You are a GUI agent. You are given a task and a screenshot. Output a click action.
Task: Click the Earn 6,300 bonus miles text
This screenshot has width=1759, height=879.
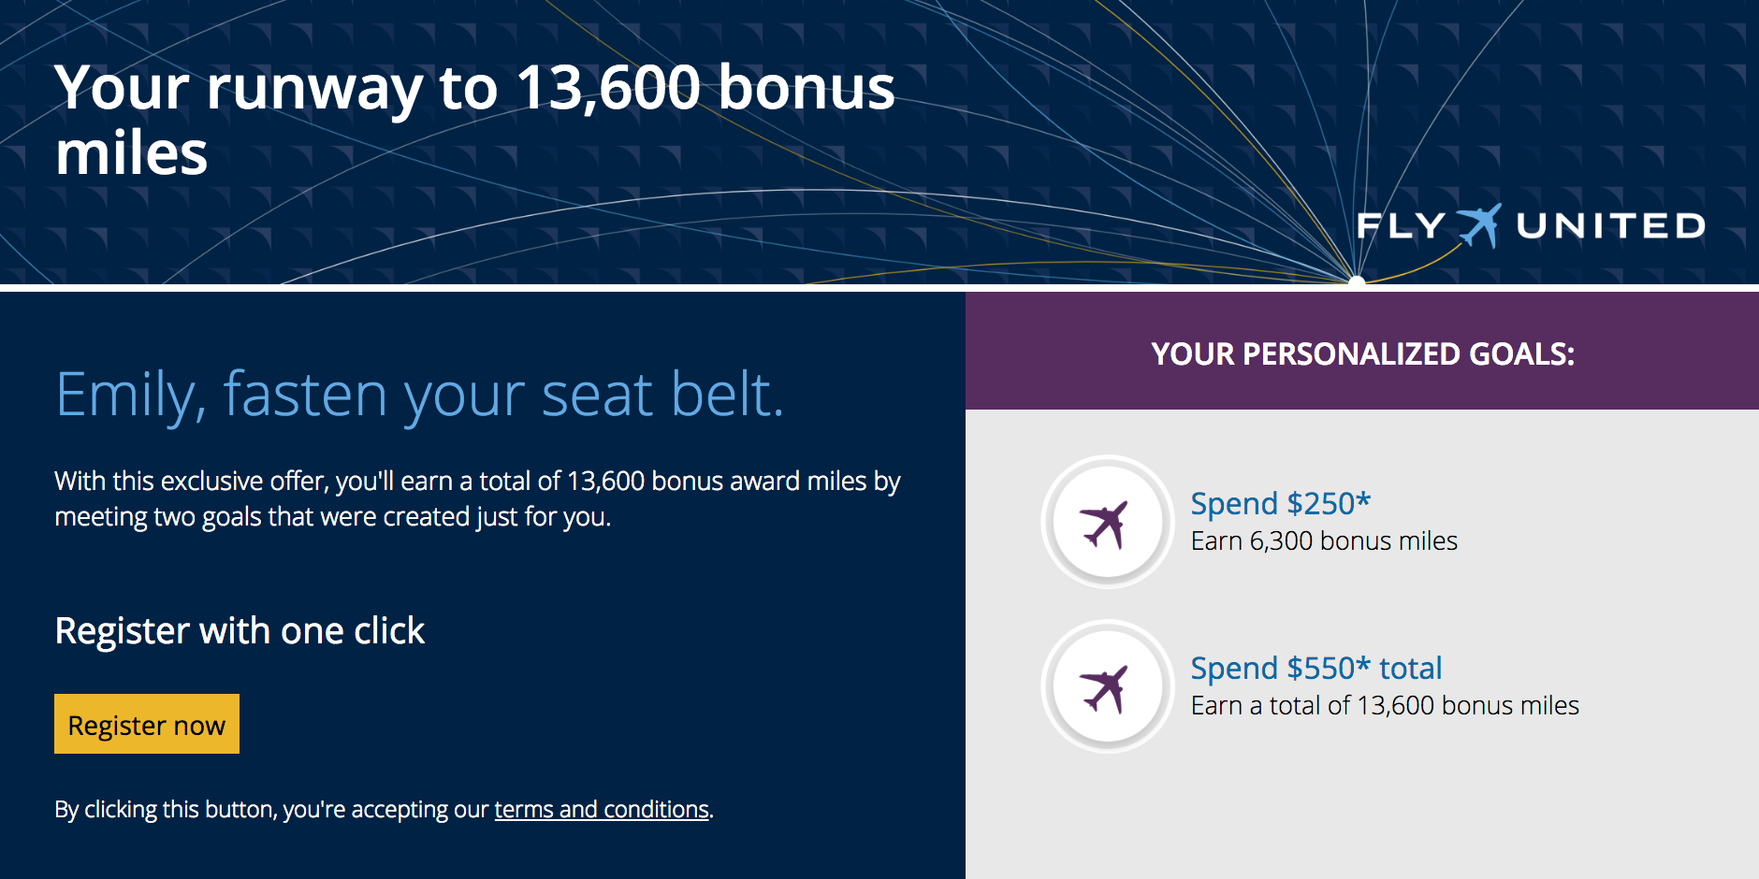click(1324, 541)
